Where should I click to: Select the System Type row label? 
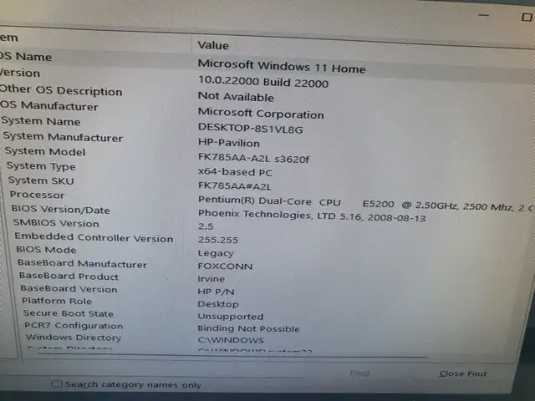click(41, 166)
